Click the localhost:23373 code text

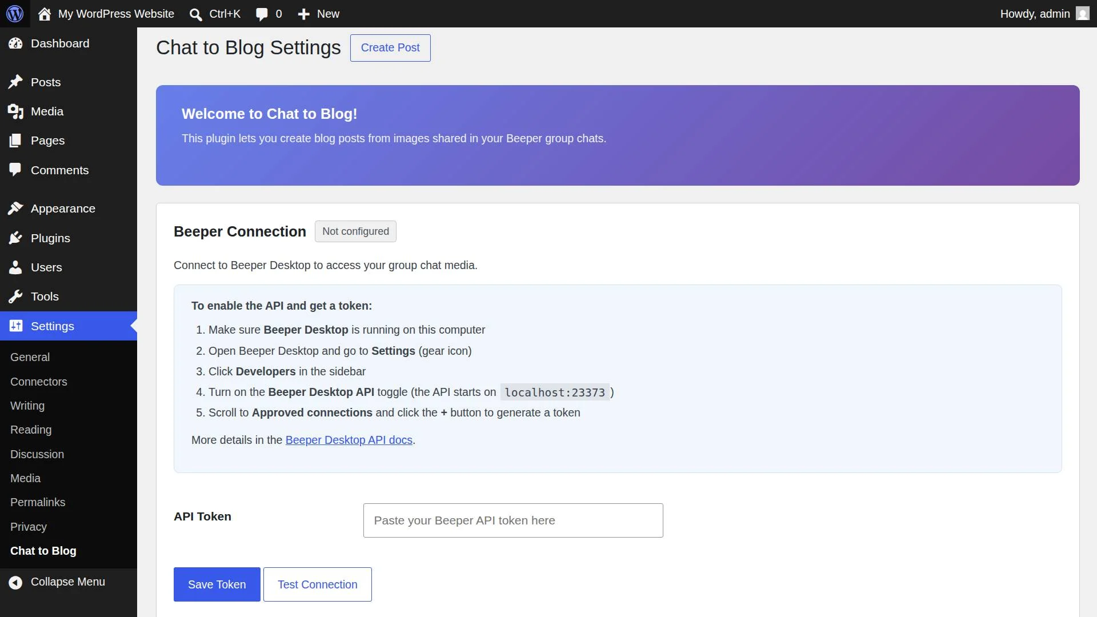tap(555, 392)
